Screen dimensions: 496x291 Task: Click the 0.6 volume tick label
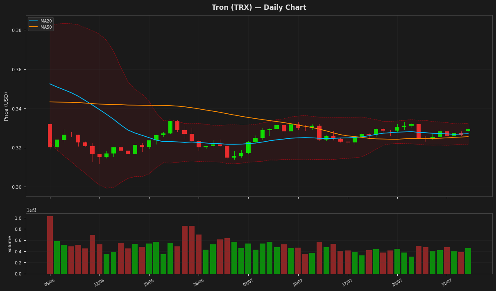point(18,240)
